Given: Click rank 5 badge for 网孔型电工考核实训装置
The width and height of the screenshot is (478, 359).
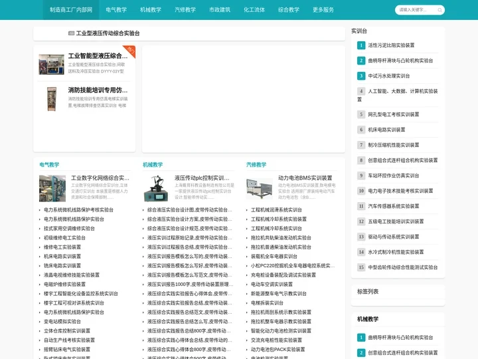Looking at the screenshot, I should pyautogui.click(x=361, y=114).
